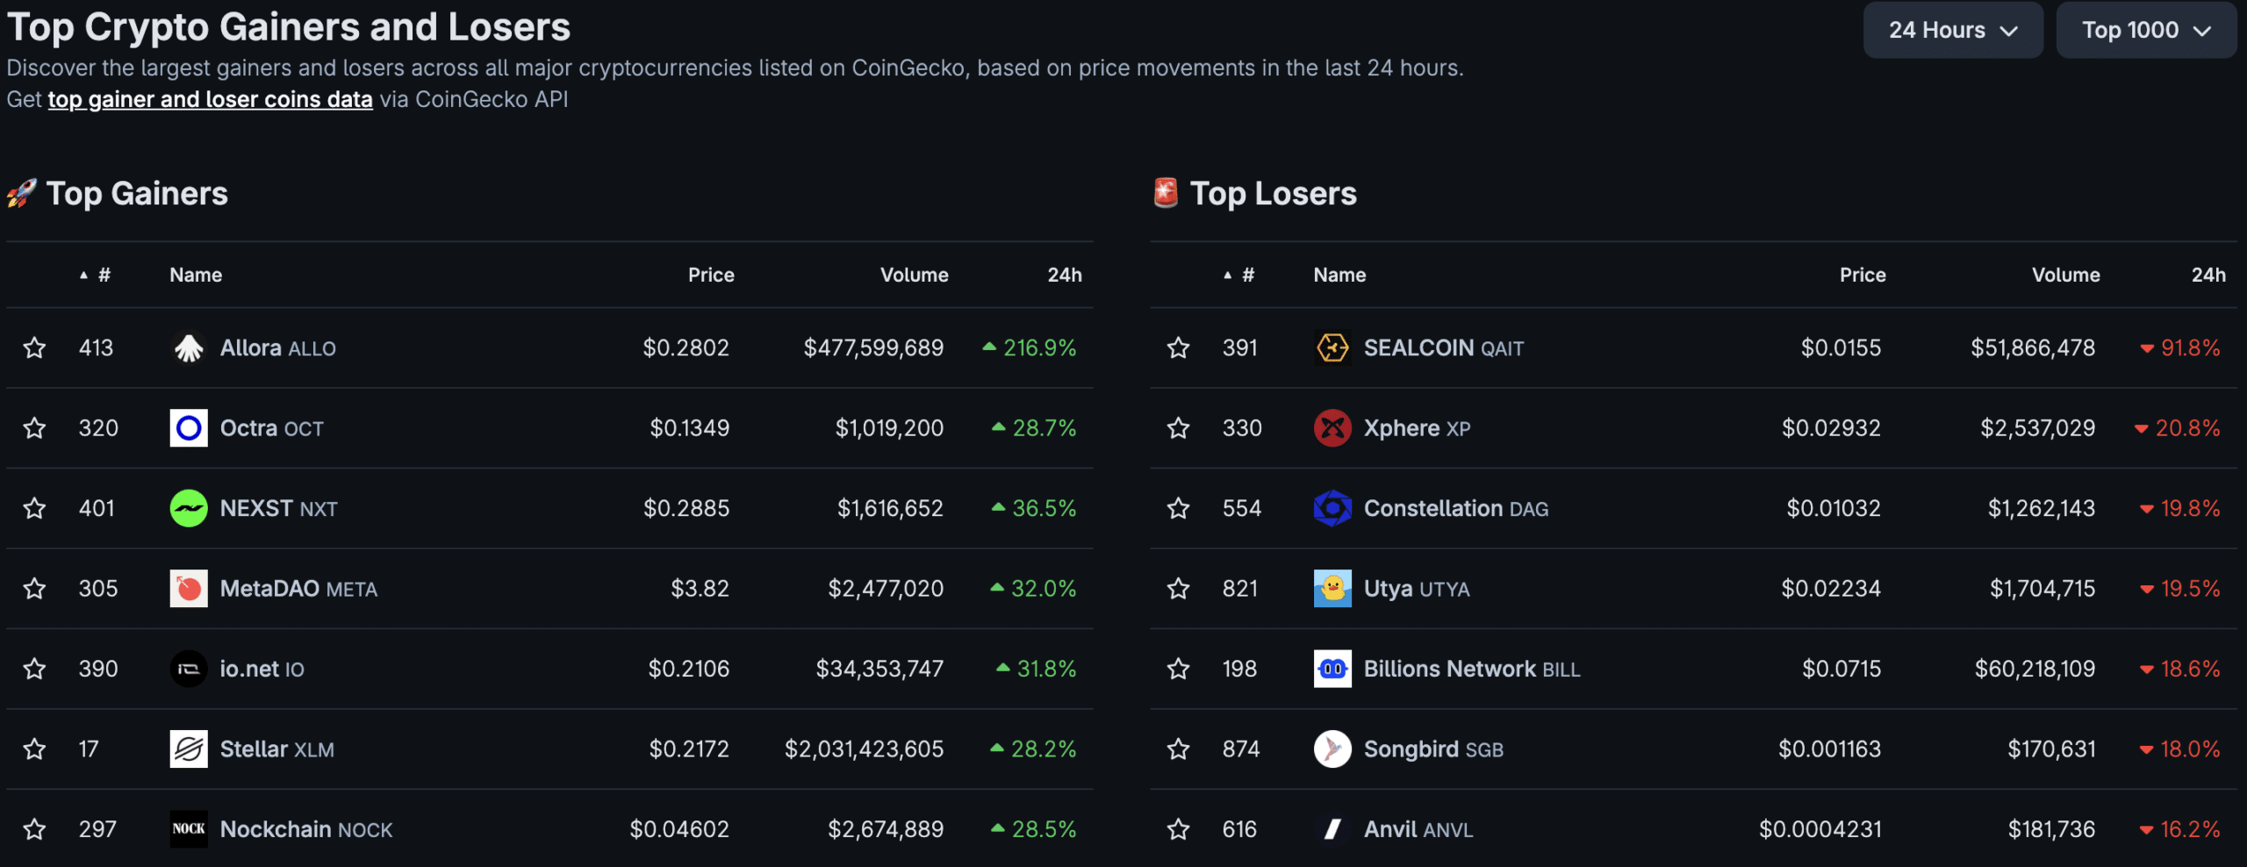The height and width of the screenshot is (867, 2247).
Task: Sort Top Losers by Price column
Action: click(x=1863, y=275)
